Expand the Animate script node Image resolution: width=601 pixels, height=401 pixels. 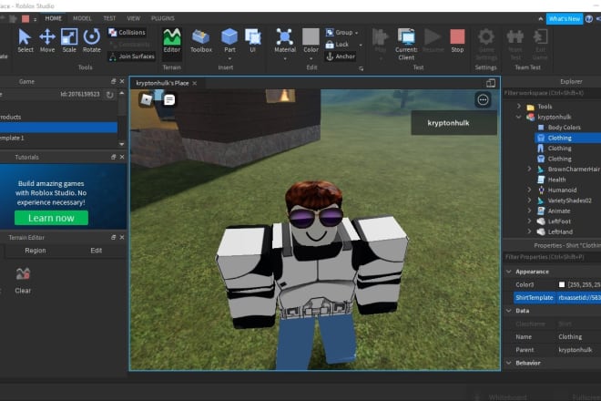point(529,211)
